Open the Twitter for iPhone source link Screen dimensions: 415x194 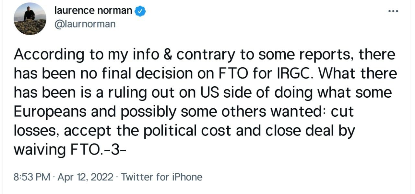pyautogui.click(x=161, y=177)
